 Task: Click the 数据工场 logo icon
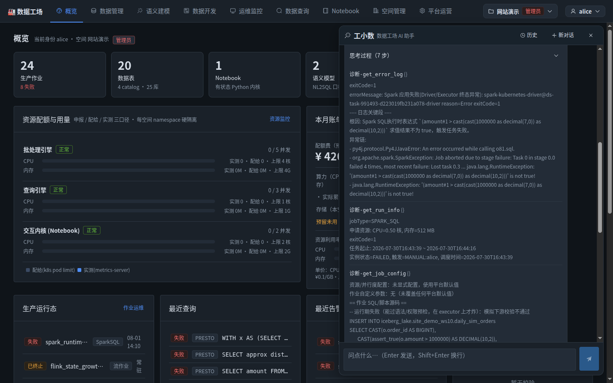11,12
